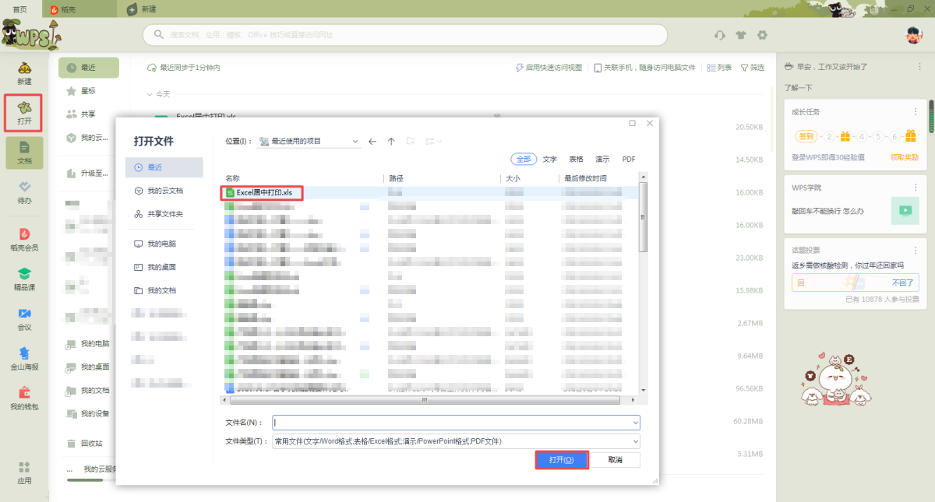935x502 pixels.
Task: Select 我的桌面 in the dialog sidebar
Action: click(161, 267)
